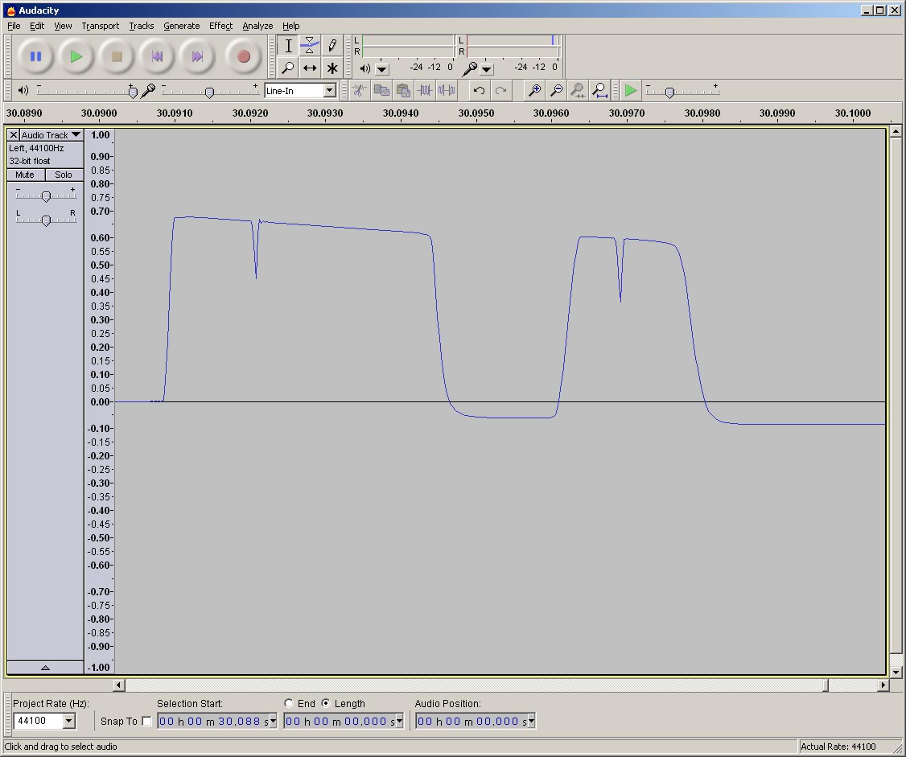Open the Selection Start format dropdown

pyautogui.click(x=273, y=721)
